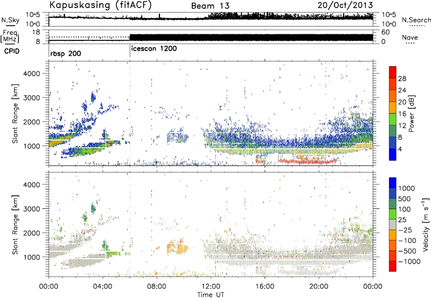Select the "−500" label on Velocity colorbar
Image resolution: width=431 pixels, height=298 pixels.
(x=407, y=251)
